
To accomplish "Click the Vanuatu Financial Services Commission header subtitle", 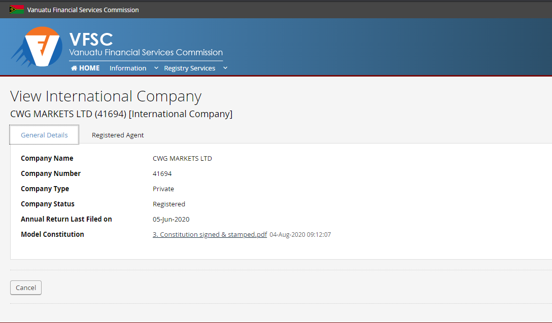I will 146,52.
